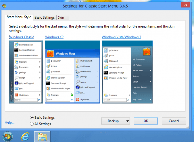Click the Windows XP preview thumbnail
Viewport: 194px width, 142px height.
click(72, 72)
